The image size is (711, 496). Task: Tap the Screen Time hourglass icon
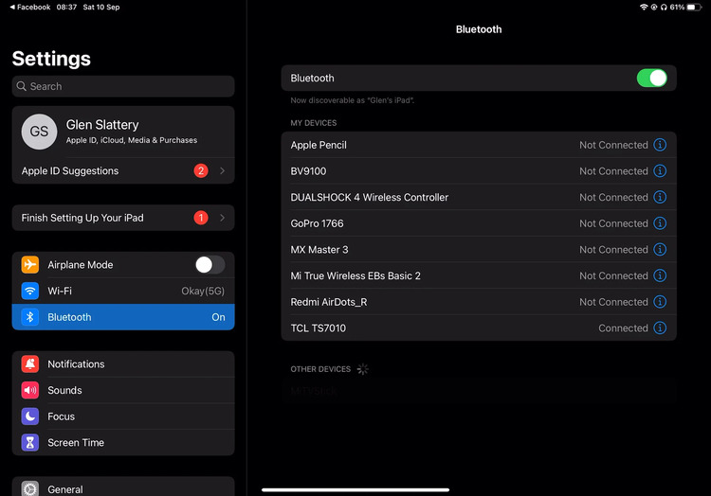[30, 443]
